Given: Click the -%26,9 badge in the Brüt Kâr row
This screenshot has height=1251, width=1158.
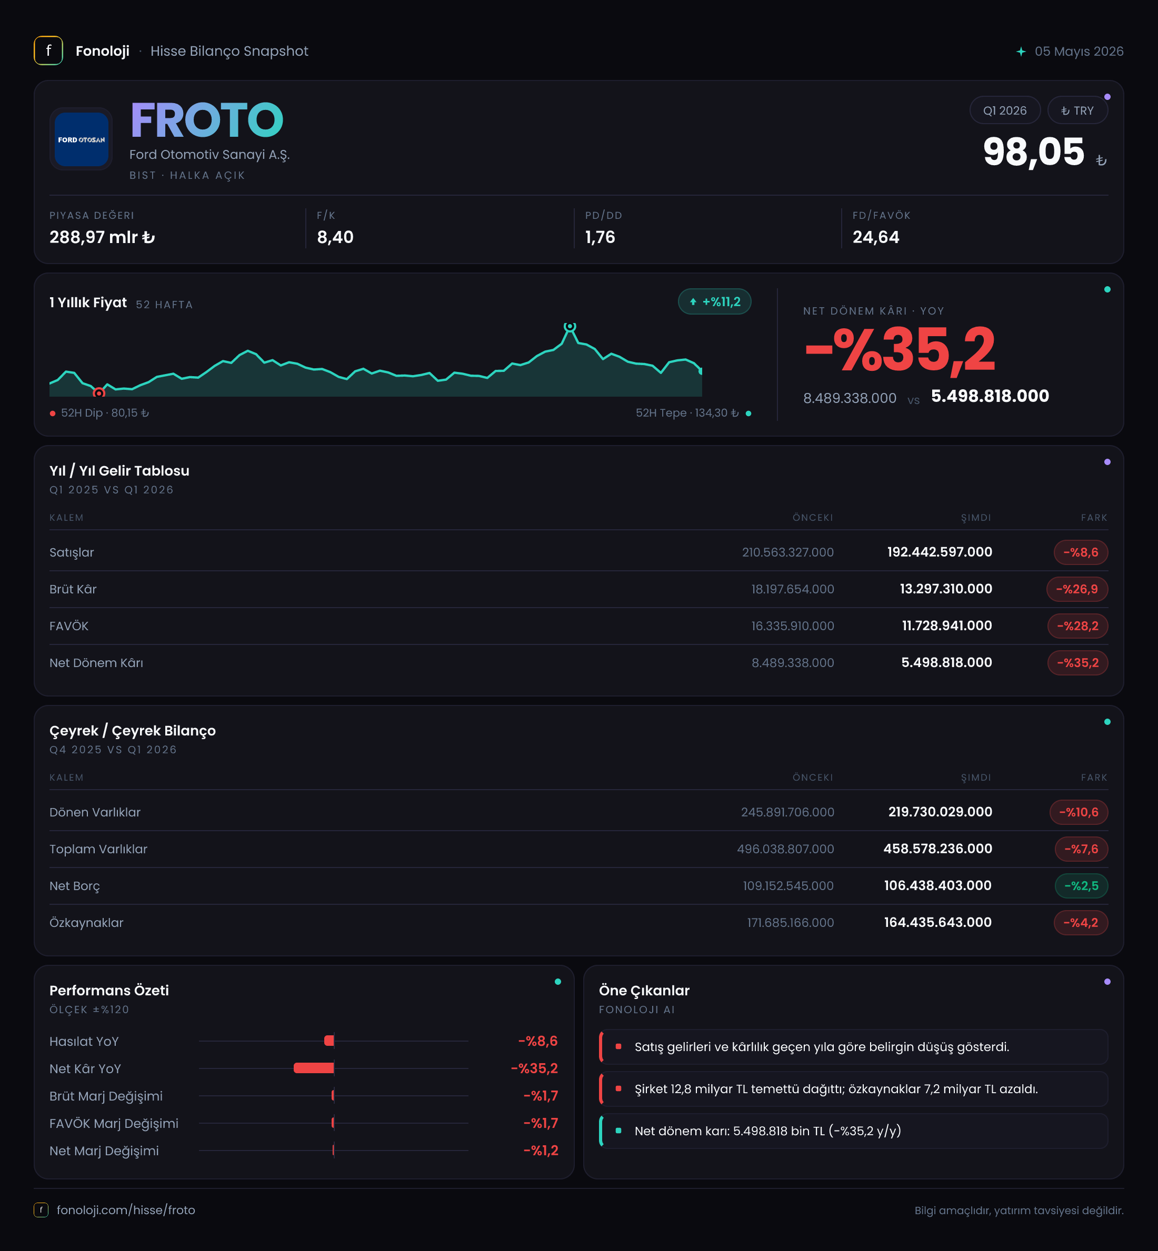Looking at the screenshot, I should [1077, 589].
